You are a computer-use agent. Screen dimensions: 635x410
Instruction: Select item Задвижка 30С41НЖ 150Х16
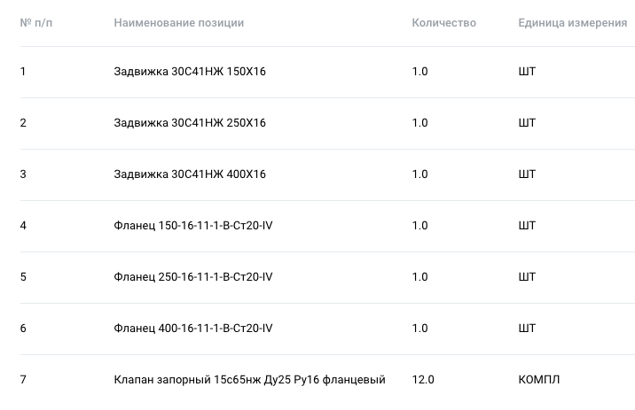pos(190,72)
